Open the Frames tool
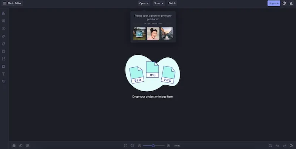 pyautogui.click(x=4, y=51)
